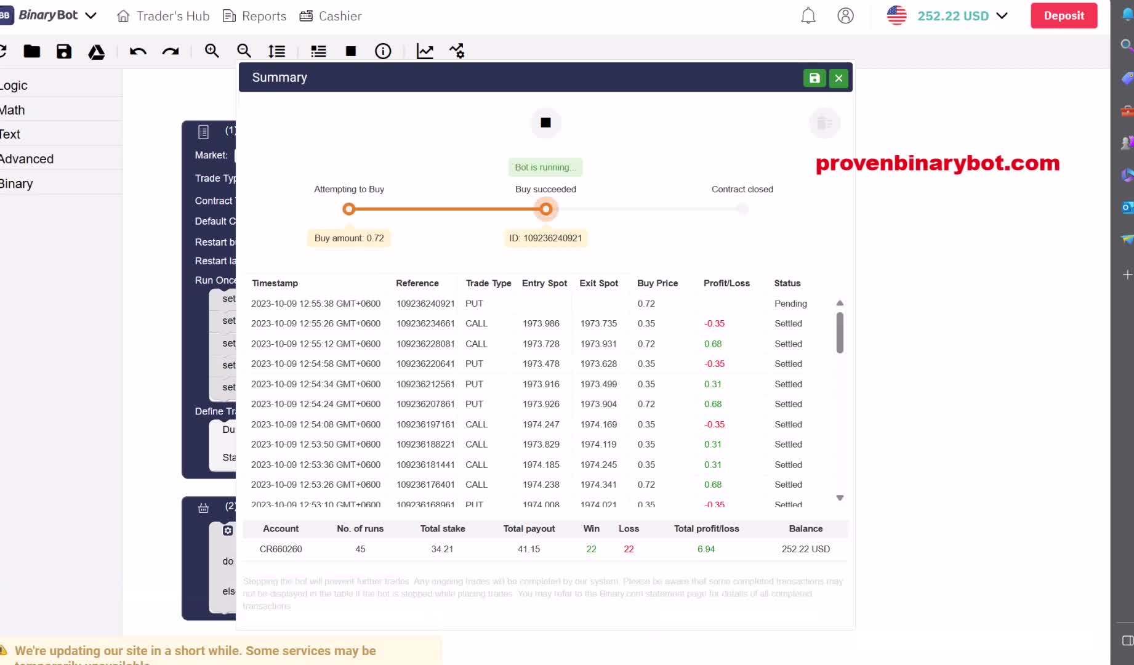The image size is (1134, 665).
Task: Click the Buy succeeded progress marker
Action: (x=545, y=209)
